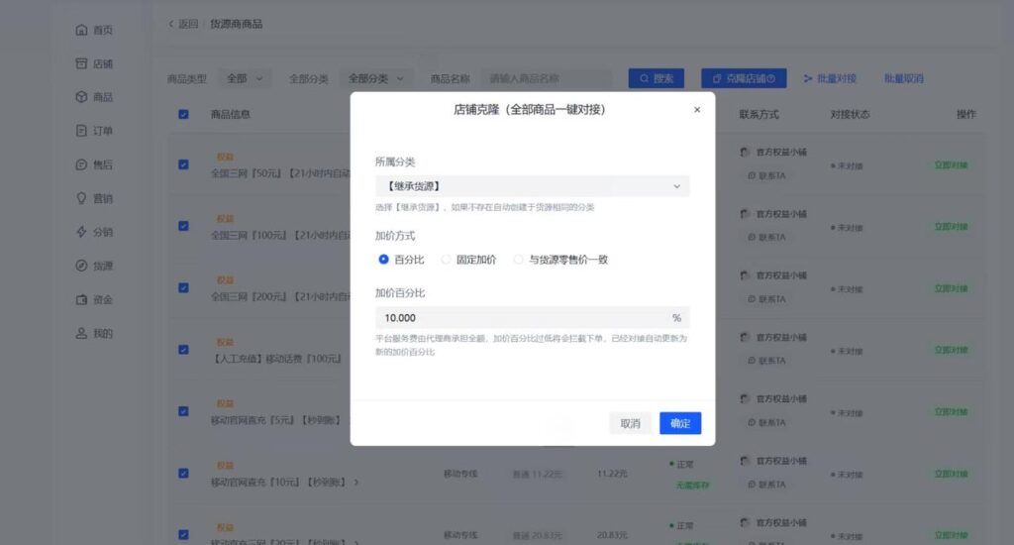The image size is (1014, 545).
Task: Open the 订单 orders icon in sidebar
Action: click(81, 131)
